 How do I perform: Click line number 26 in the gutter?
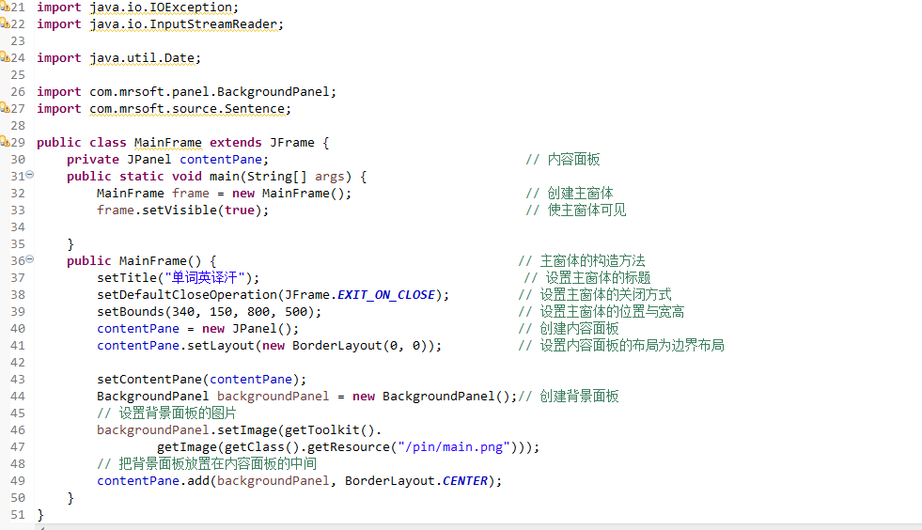point(18,92)
